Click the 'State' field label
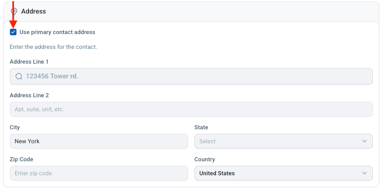383x190 pixels. tap(201, 127)
